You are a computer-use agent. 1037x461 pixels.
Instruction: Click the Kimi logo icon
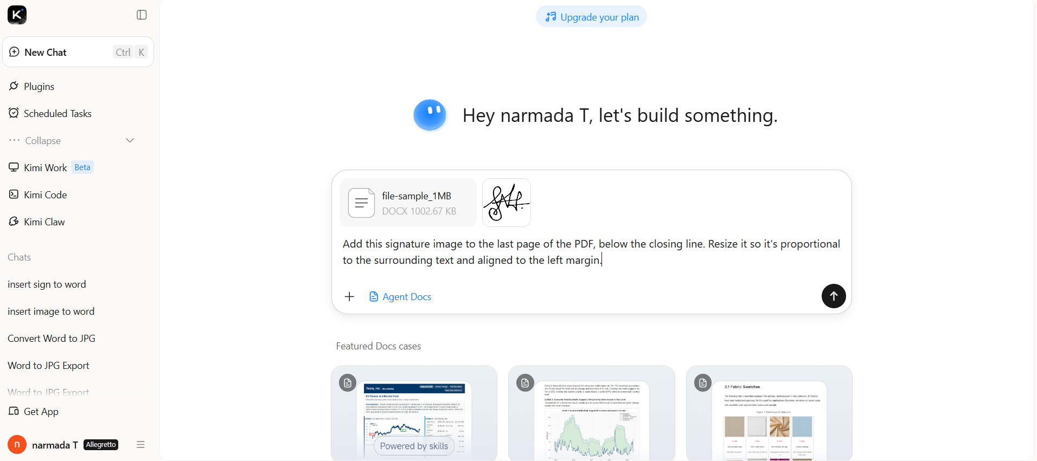(x=17, y=15)
